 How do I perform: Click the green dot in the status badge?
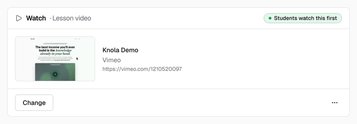pos(270,18)
